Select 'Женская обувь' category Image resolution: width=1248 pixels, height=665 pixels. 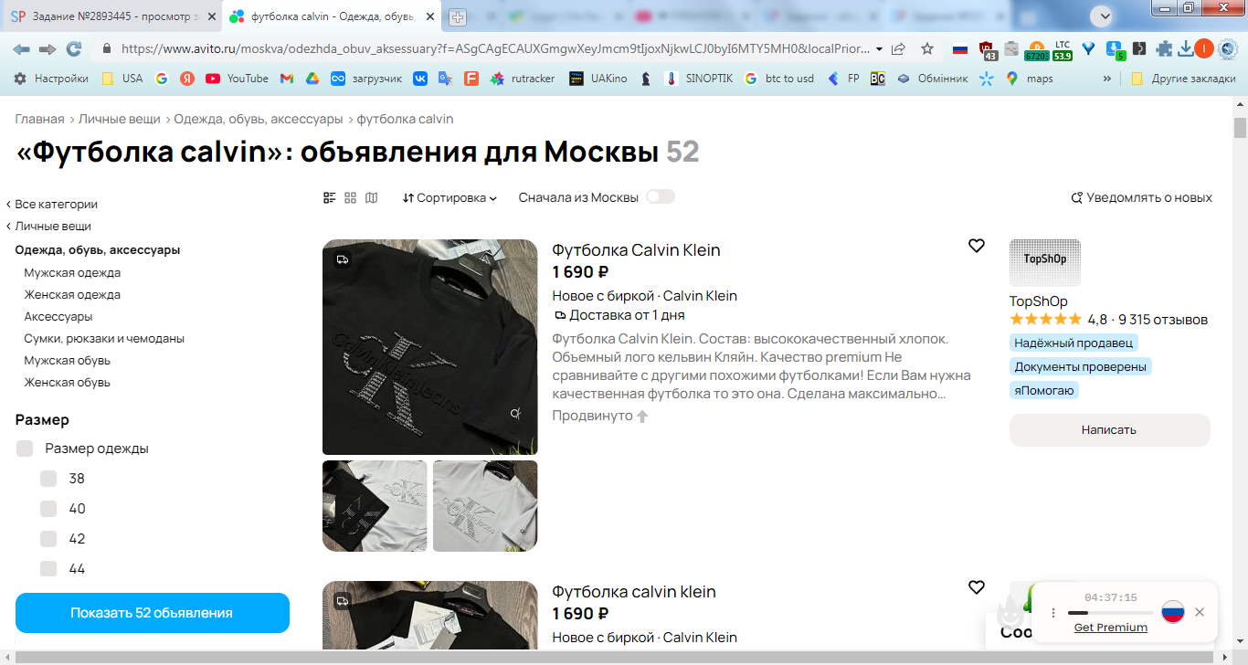[x=68, y=383]
